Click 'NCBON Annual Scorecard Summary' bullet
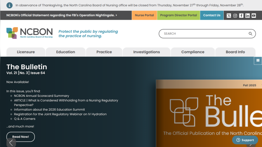This screenshot has width=262, height=147. tap(41, 96)
